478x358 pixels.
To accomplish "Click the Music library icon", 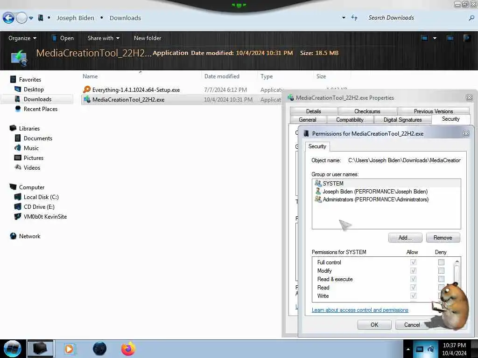I will click(18, 148).
